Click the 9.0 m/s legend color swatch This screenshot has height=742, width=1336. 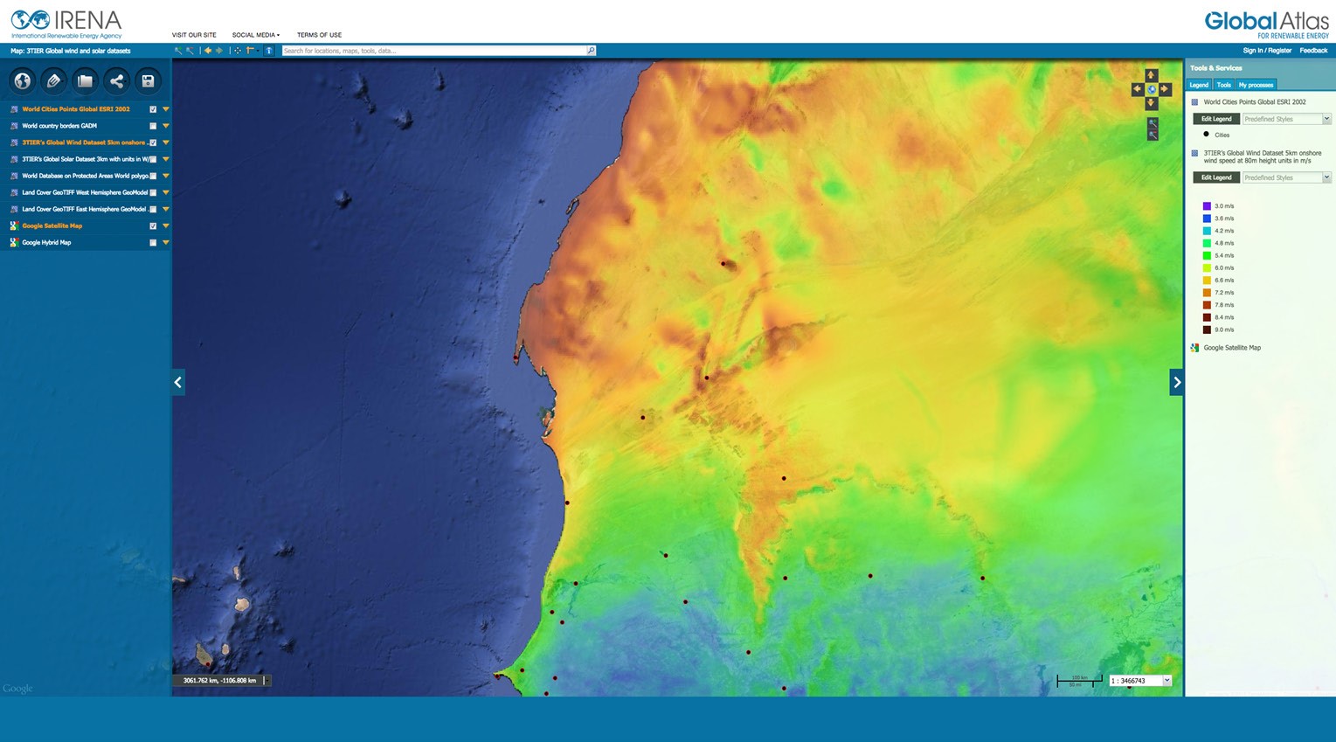click(1207, 329)
